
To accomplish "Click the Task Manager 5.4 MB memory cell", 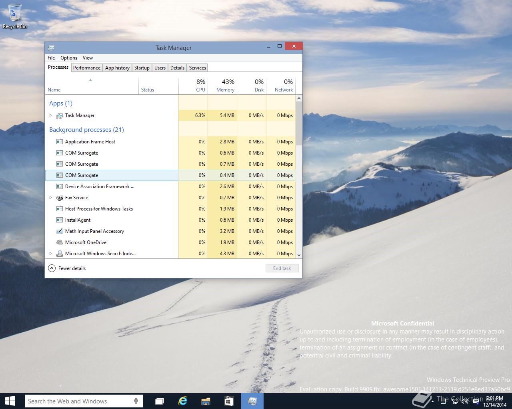I will (x=222, y=115).
